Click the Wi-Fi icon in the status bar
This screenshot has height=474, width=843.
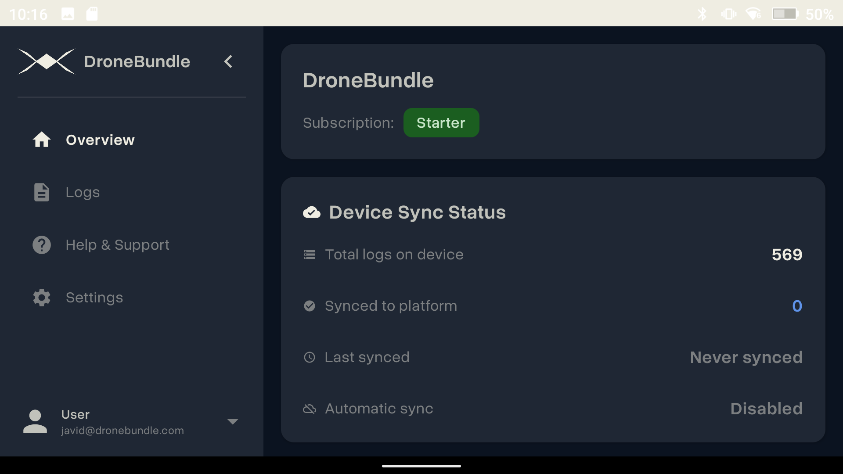752,13
